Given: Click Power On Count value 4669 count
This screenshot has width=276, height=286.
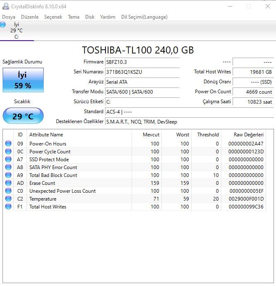Looking at the screenshot, I should [253, 92].
